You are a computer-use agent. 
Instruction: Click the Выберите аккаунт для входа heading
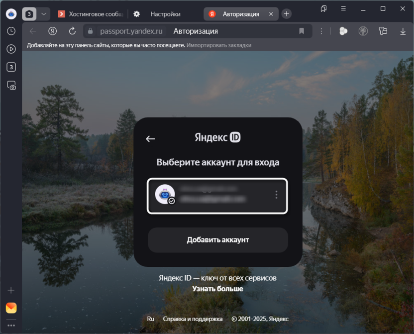point(218,162)
